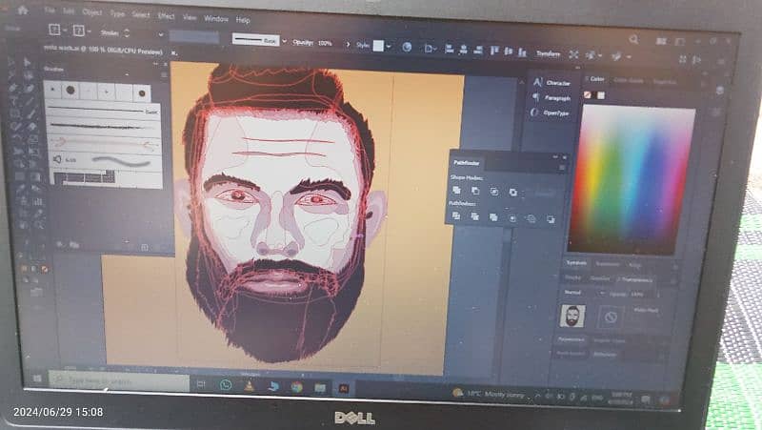762x430 pixels.
Task: Click the opacity mask slot in Transparency
Action: [x=612, y=315]
